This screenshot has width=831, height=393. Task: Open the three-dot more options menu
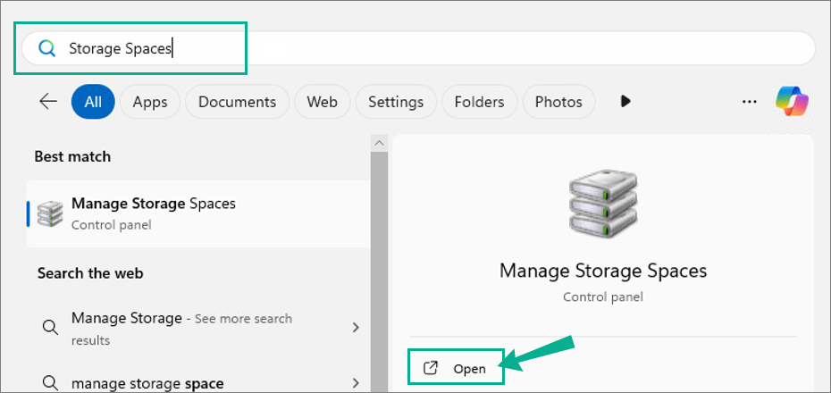pos(750,101)
